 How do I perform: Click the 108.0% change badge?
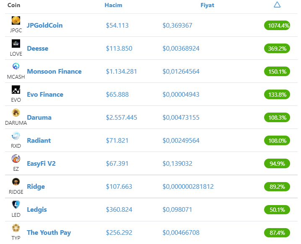[277, 141]
